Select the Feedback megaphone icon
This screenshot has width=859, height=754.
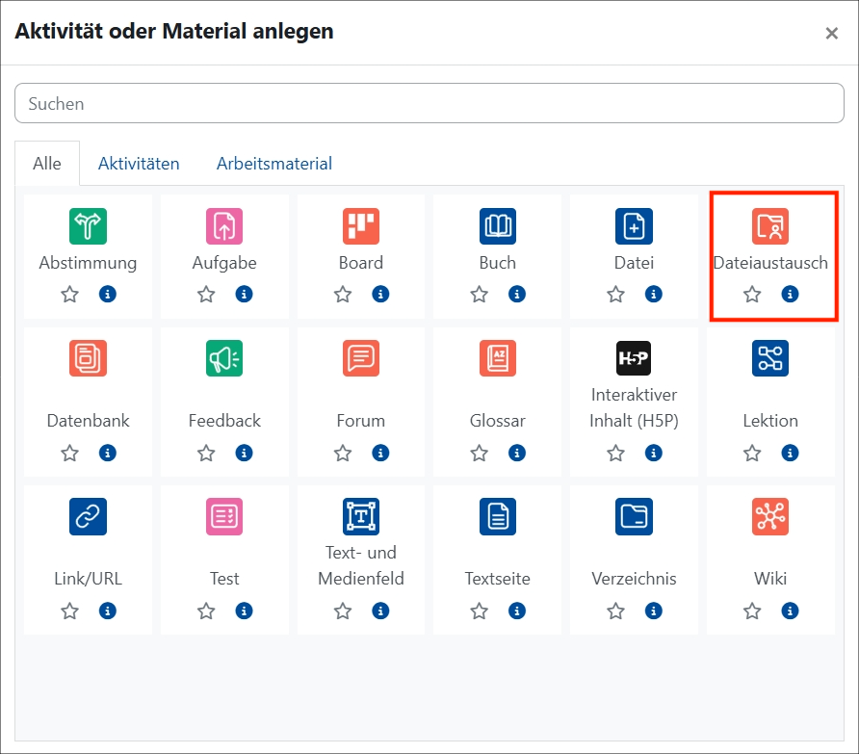(224, 357)
